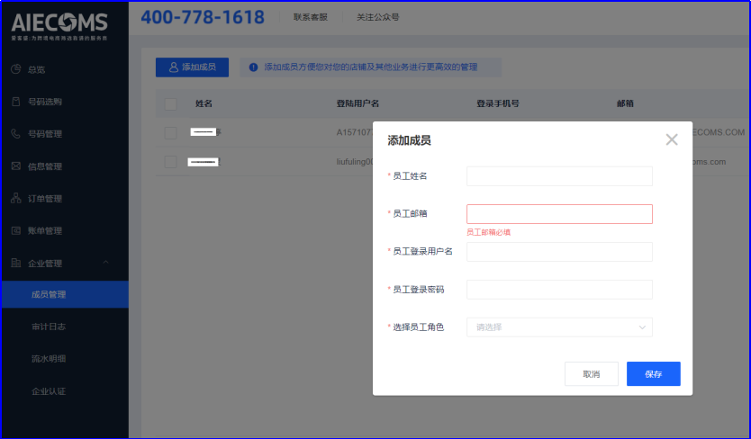This screenshot has width=751, height=439.
Task: Click the 号码管理 phone icon
Action: [x=16, y=133]
